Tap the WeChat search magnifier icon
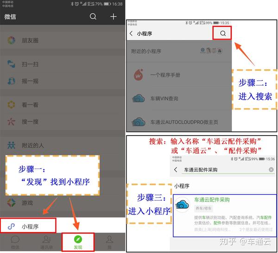Image resolution: width=278 pixels, height=253 pixels. (x=93, y=17)
